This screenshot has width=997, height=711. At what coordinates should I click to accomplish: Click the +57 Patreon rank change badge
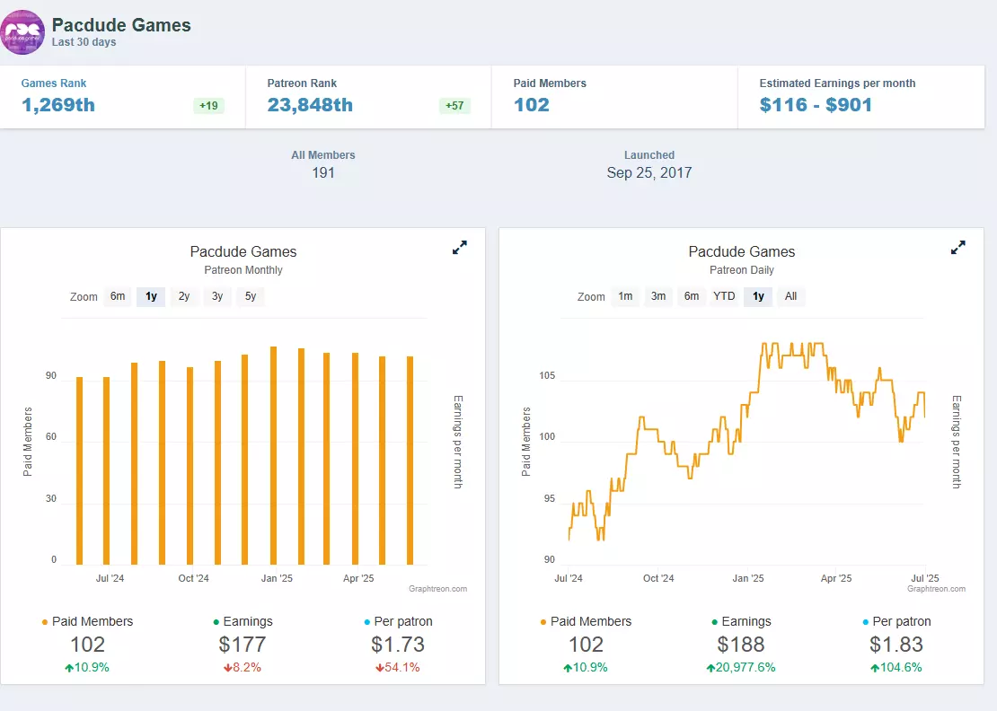pos(454,105)
